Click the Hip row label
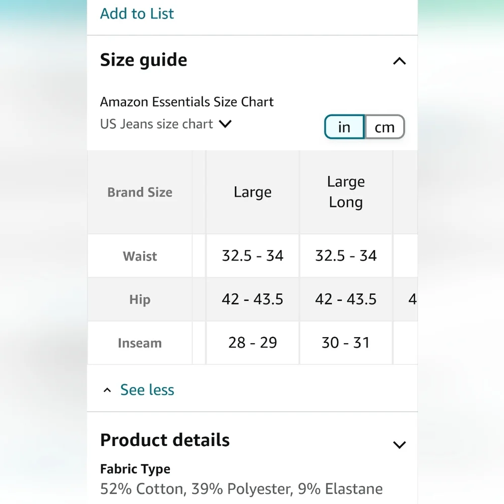The height and width of the screenshot is (504, 504). pyautogui.click(x=140, y=299)
